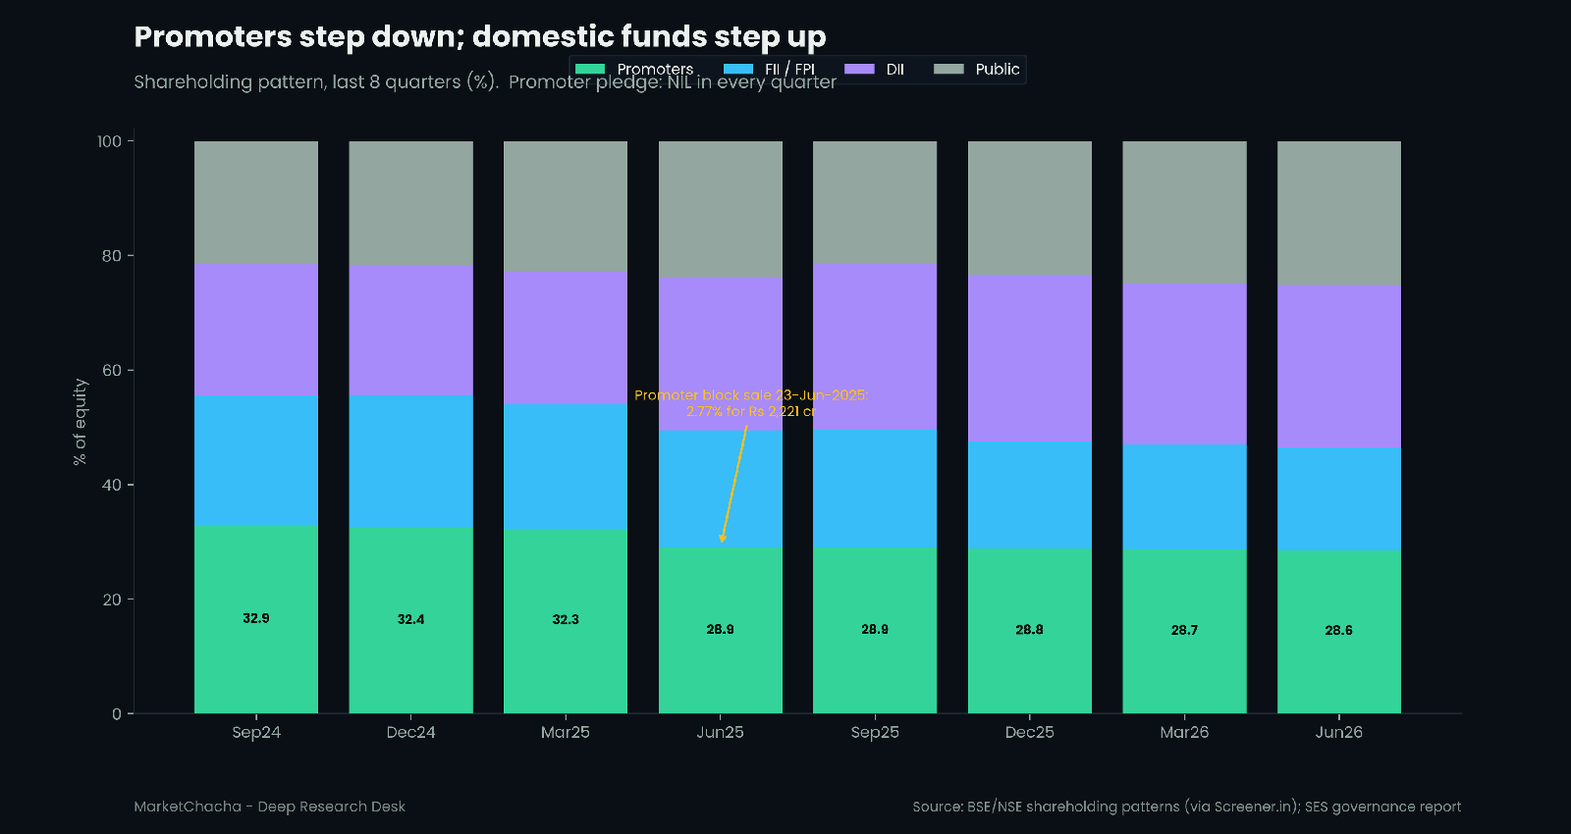Click the Jun25 x-axis label
The width and height of the screenshot is (1571, 834).
[x=720, y=732]
